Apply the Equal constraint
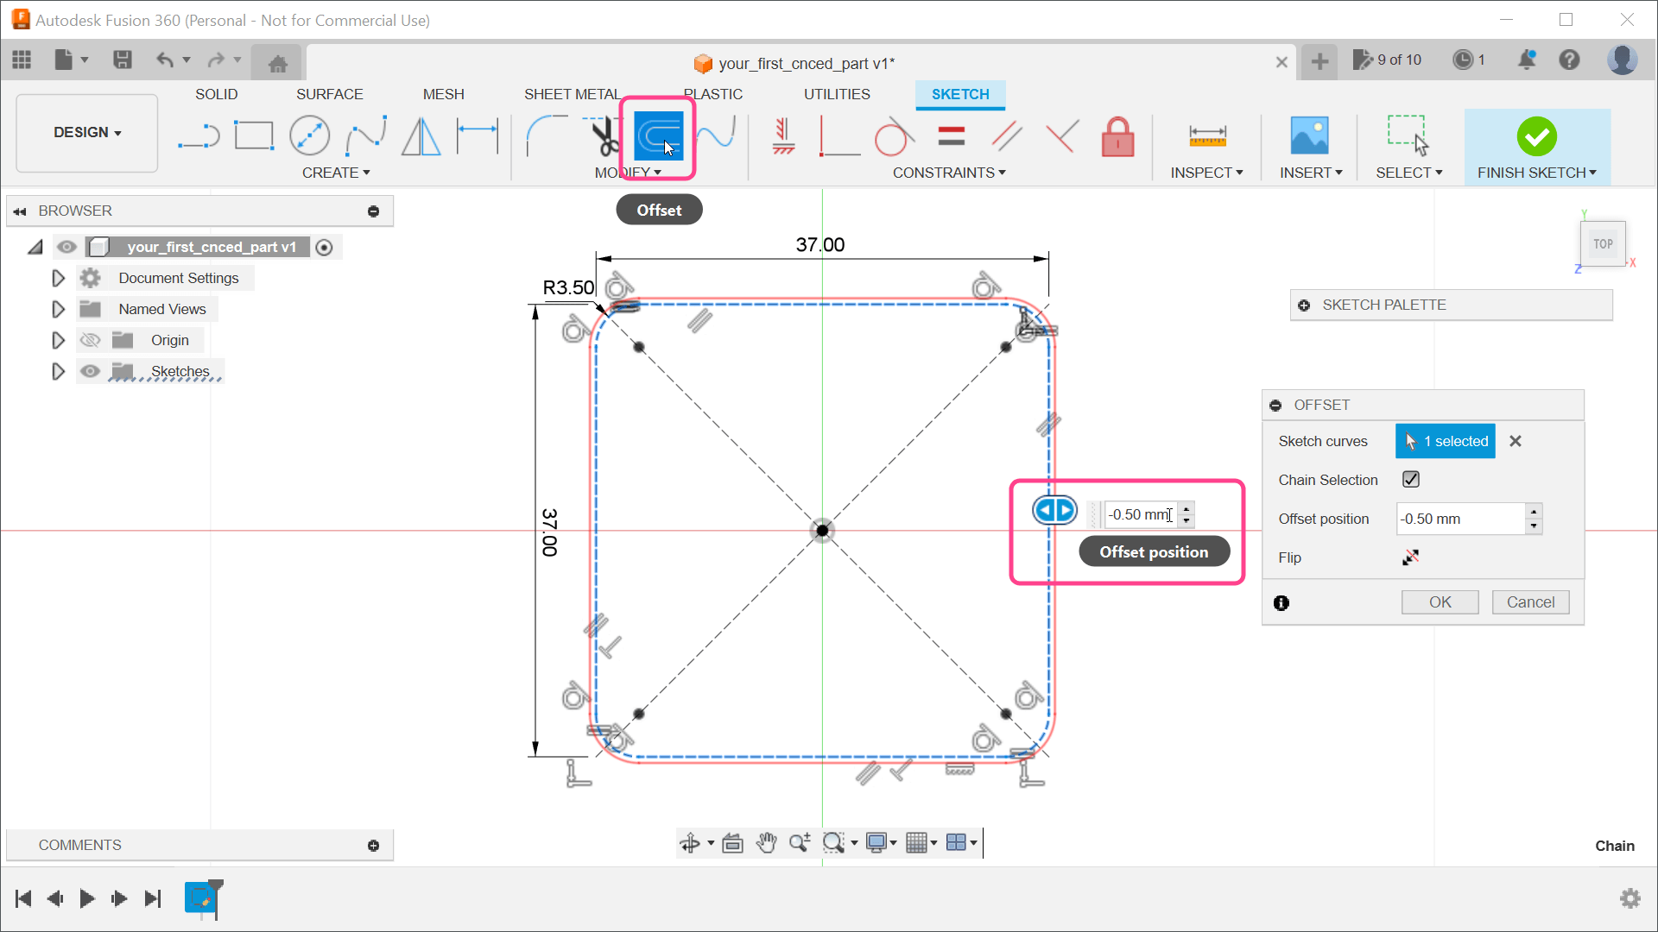 (951, 136)
